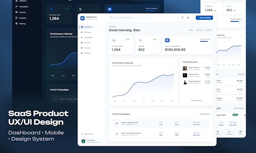Select the All Time range tab
256x153 pixels.
pyautogui.click(x=208, y=30)
